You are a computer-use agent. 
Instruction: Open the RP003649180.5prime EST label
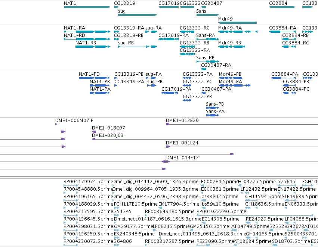[170, 212]
